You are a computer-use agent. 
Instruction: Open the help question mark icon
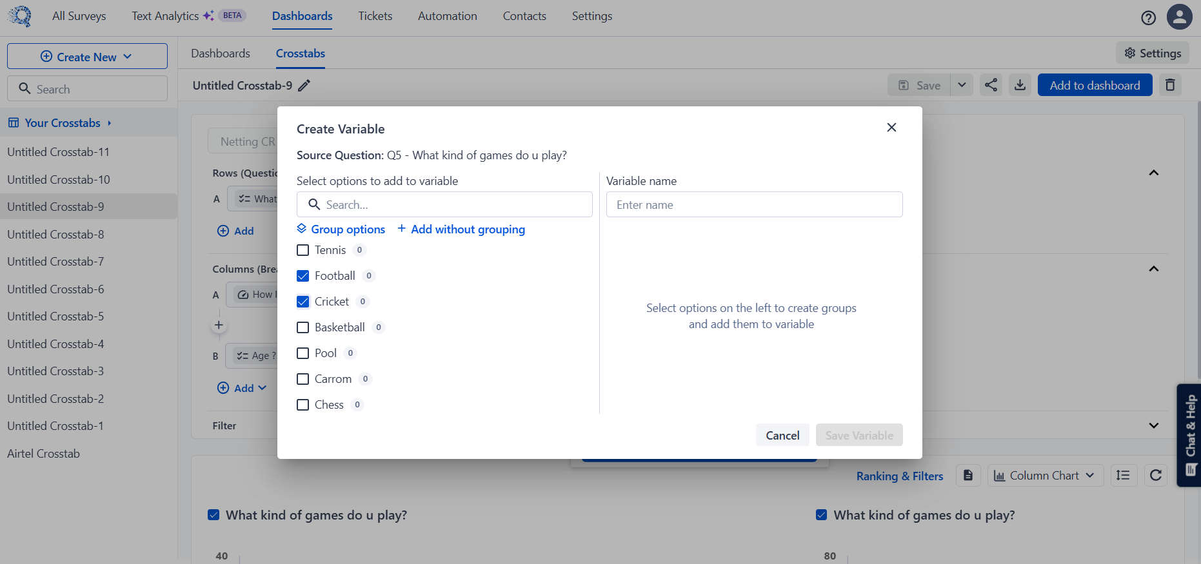point(1148,17)
